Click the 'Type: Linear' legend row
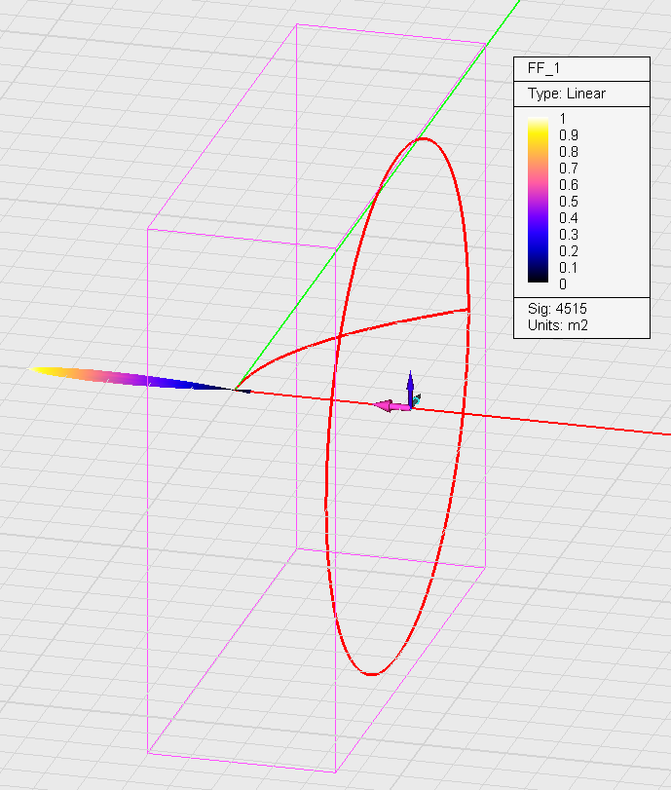The width and height of the screenshot is (671, 790). (566, 94)
